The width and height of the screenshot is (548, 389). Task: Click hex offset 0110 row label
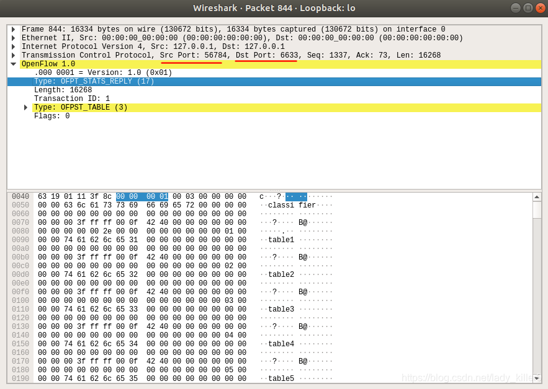(20, 309)
